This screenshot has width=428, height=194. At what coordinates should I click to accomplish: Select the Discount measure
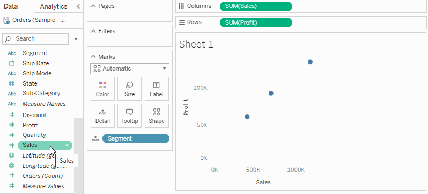[x=34, y=115]
